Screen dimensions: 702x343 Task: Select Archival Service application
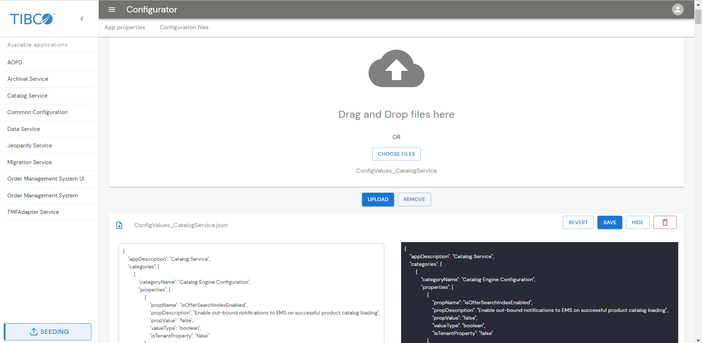coord(49,79)
